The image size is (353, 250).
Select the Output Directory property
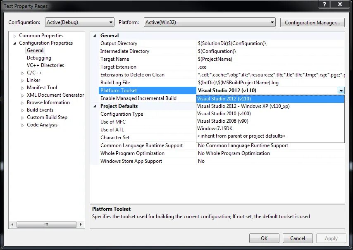click(148, 43)
